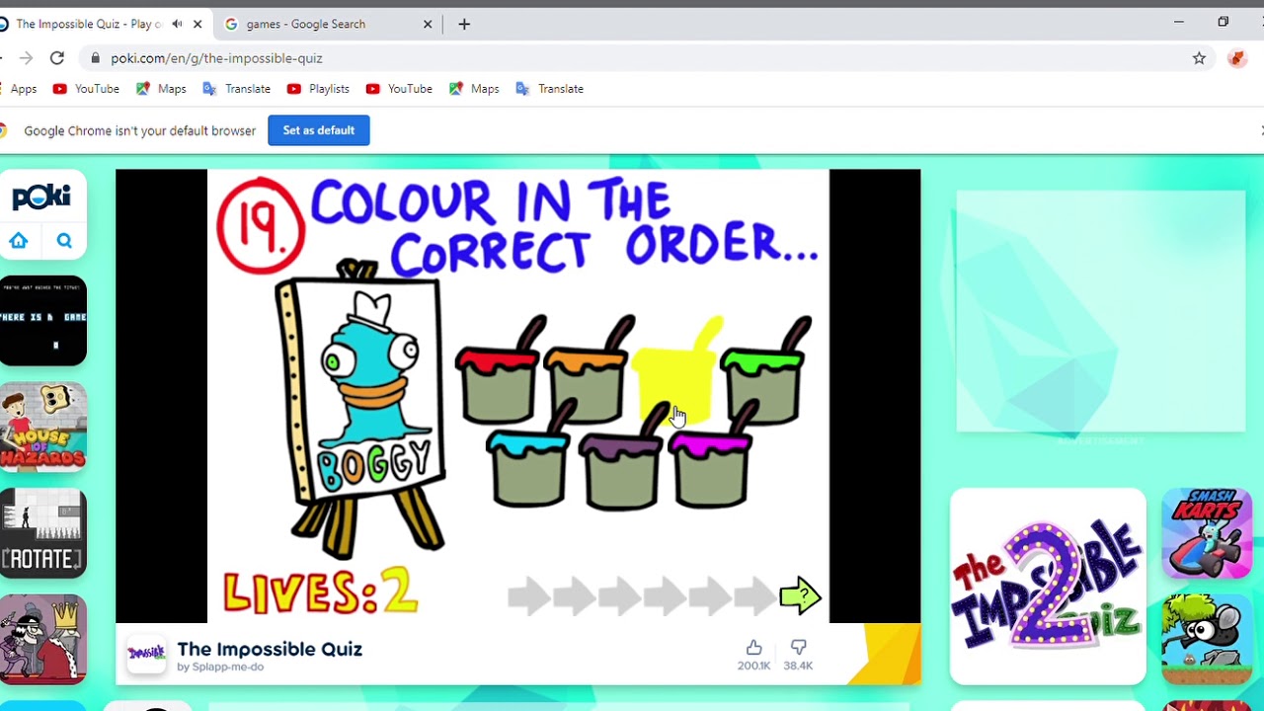Open first Translate bookmark
1264x711 pixels.
click(x=236, y=89)
